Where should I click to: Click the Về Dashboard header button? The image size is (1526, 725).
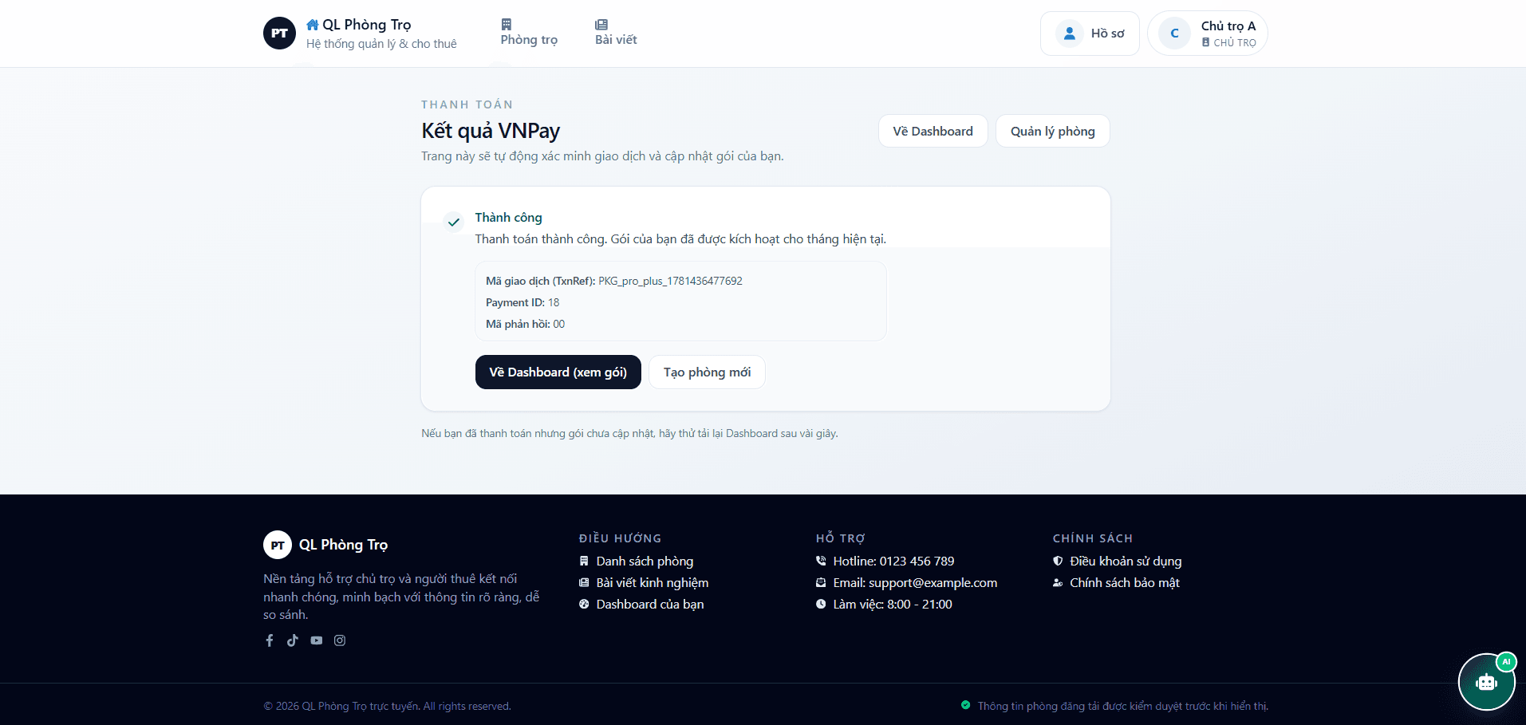(933, 131)
